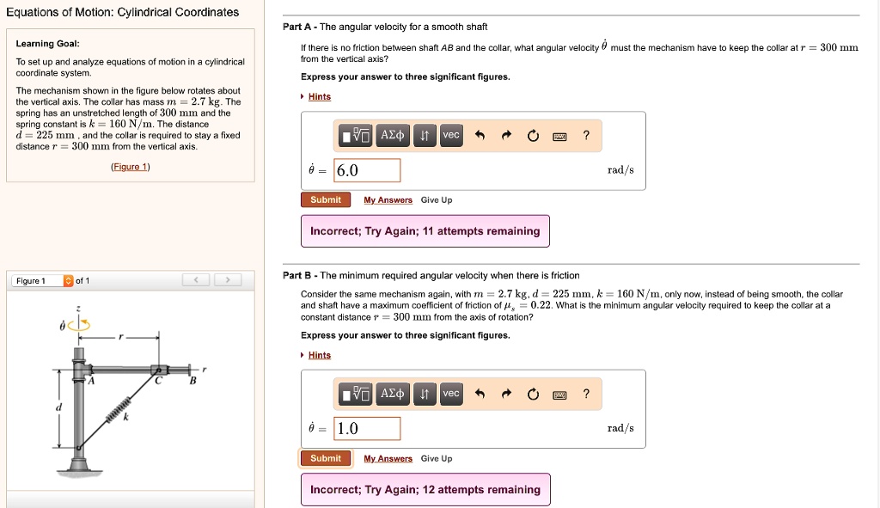Select the Part B angular velocity input field

366,428
